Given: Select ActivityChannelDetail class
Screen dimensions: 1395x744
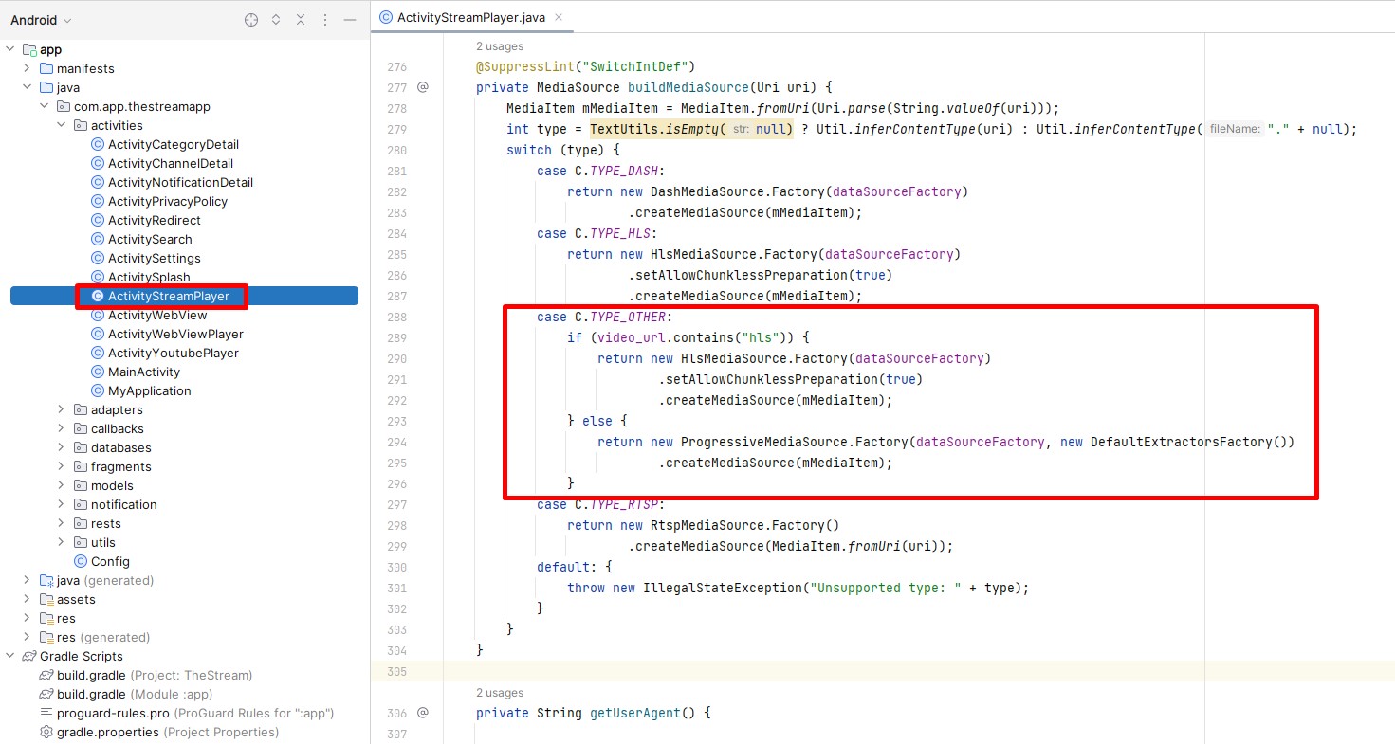Looking at the screenshot, I should pos(170,163).
